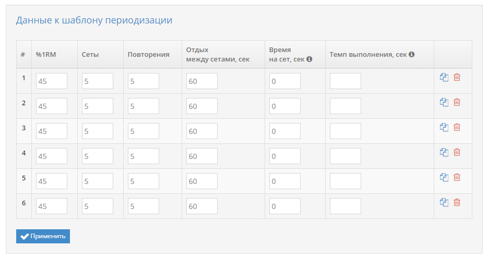Click the Повторения field in row 3

click(x=144, y=131)
